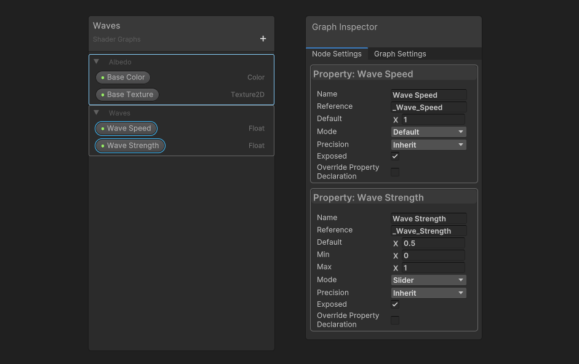Select the Wave Speed property pill

click(x=126, y=129)
